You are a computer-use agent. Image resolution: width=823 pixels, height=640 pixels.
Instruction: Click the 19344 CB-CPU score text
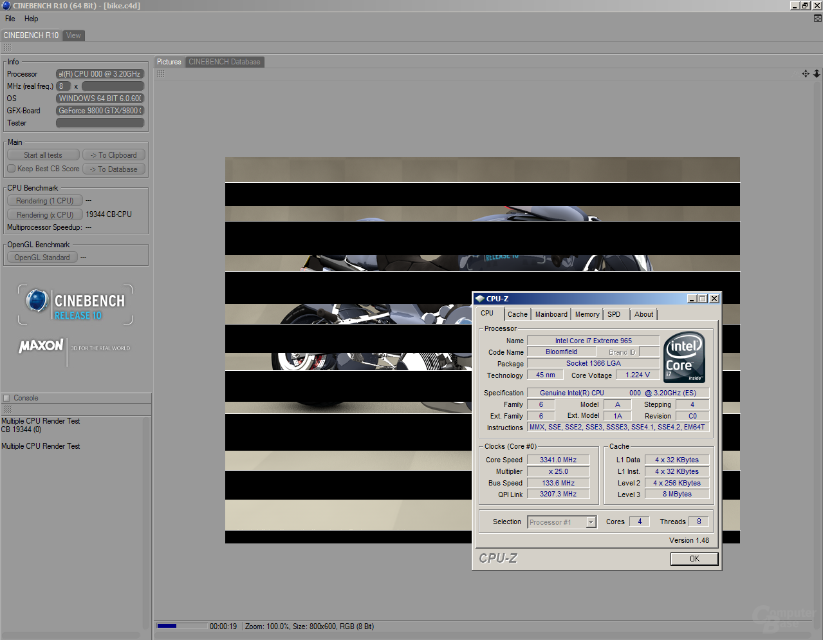(x=109, y=214)
